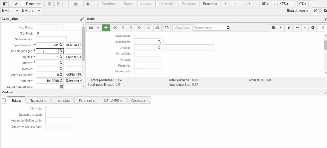Expand the Cabeçalho panel with the arrows icon

(82, 19)
